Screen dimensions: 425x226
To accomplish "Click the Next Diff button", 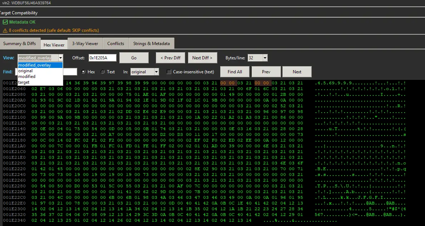I will pos(202,58).
